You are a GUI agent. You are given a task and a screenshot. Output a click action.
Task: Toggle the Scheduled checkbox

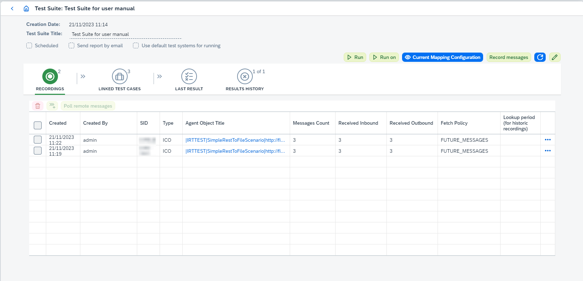29,45
